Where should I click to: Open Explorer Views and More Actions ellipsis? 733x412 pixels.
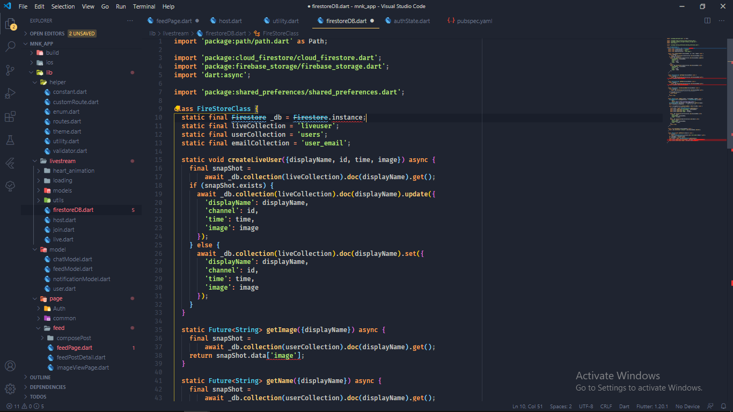point(130,21)
